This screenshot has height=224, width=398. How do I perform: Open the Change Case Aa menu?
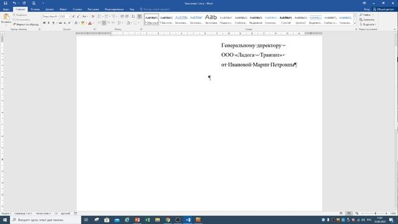coord(85,17)
